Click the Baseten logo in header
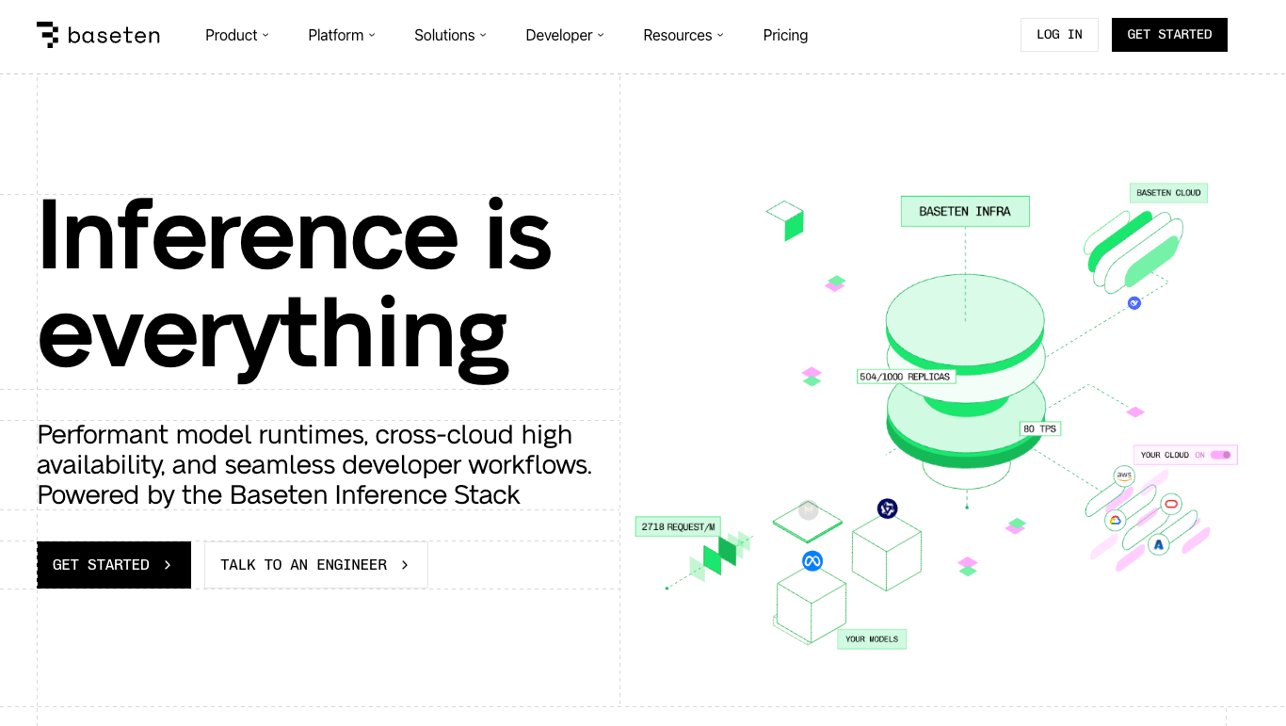 point(98,35)
